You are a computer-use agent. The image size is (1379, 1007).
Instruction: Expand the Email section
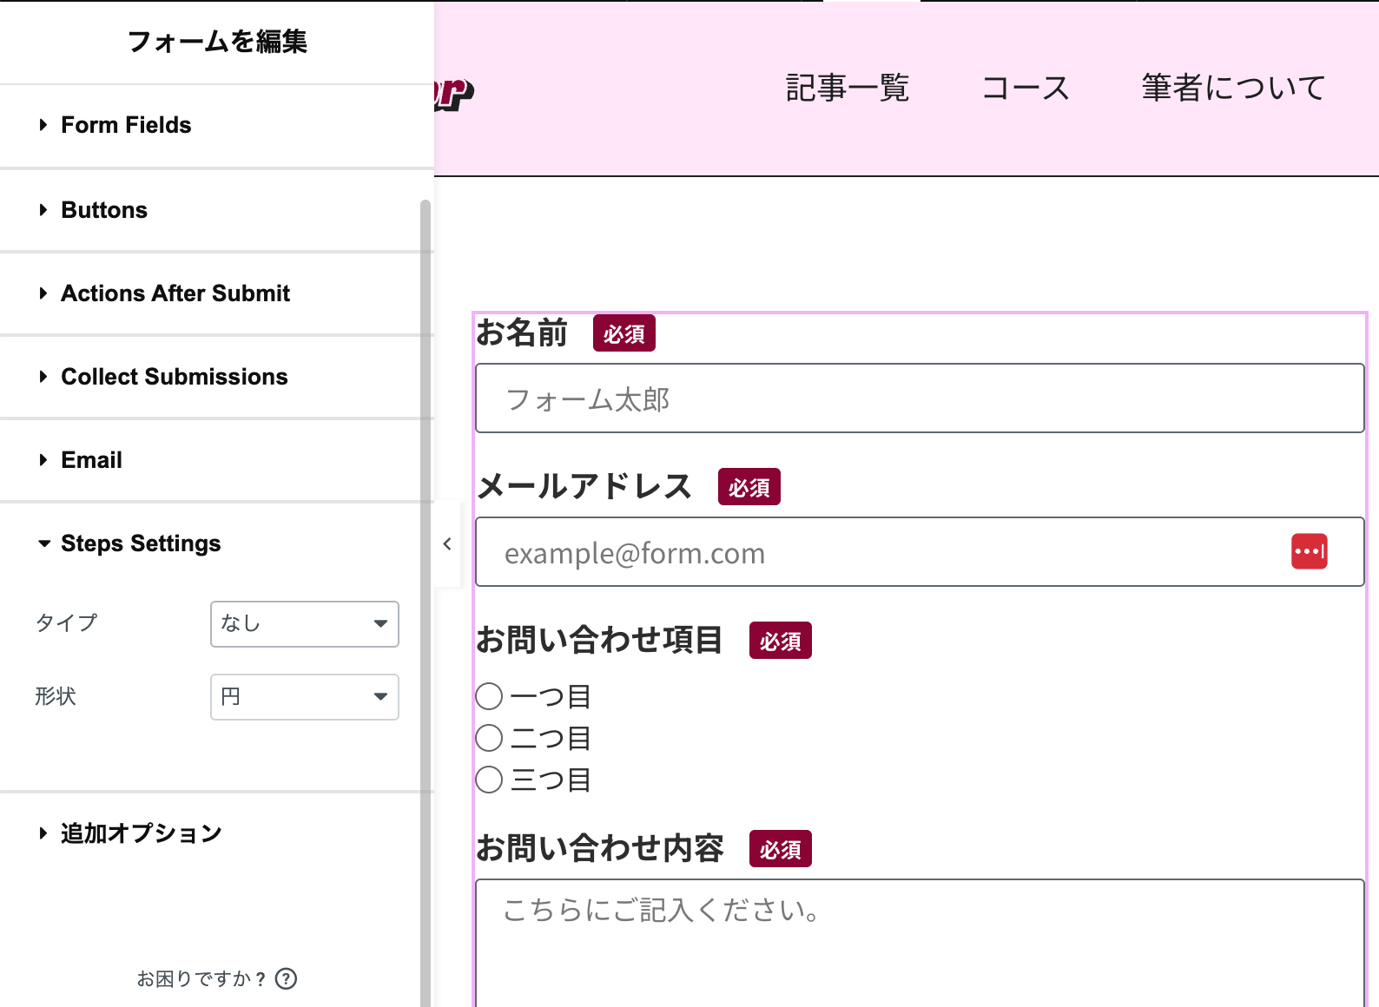[x=91, y=460]
